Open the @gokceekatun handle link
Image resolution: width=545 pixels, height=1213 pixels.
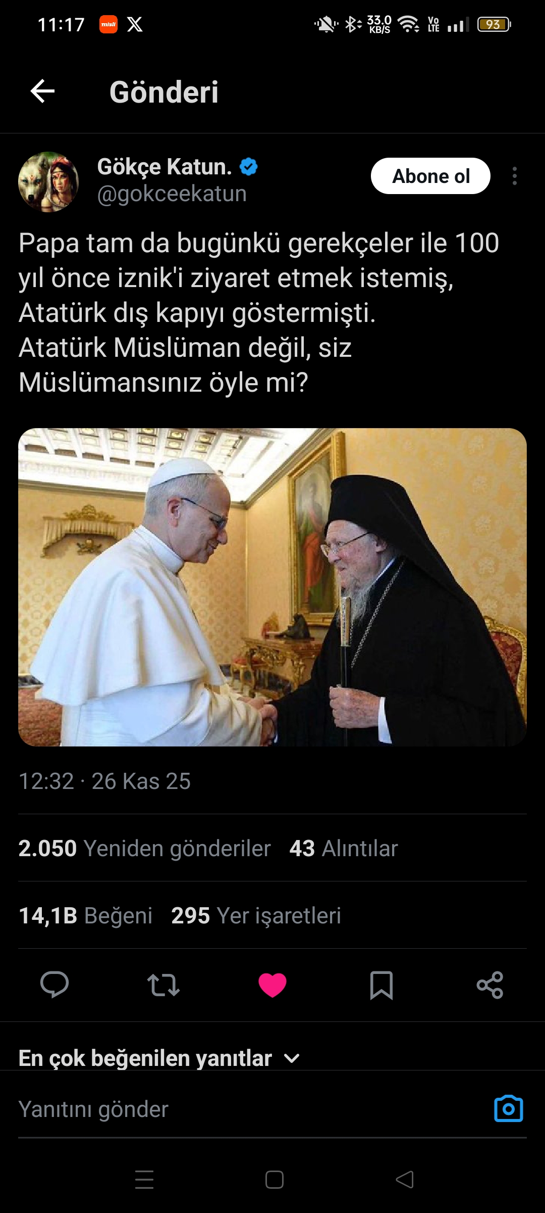tap(172, 194)
